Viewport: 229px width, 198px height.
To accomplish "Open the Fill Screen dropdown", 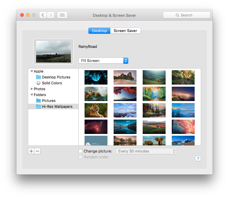I will pyautogui.click(x=103, y=61).
